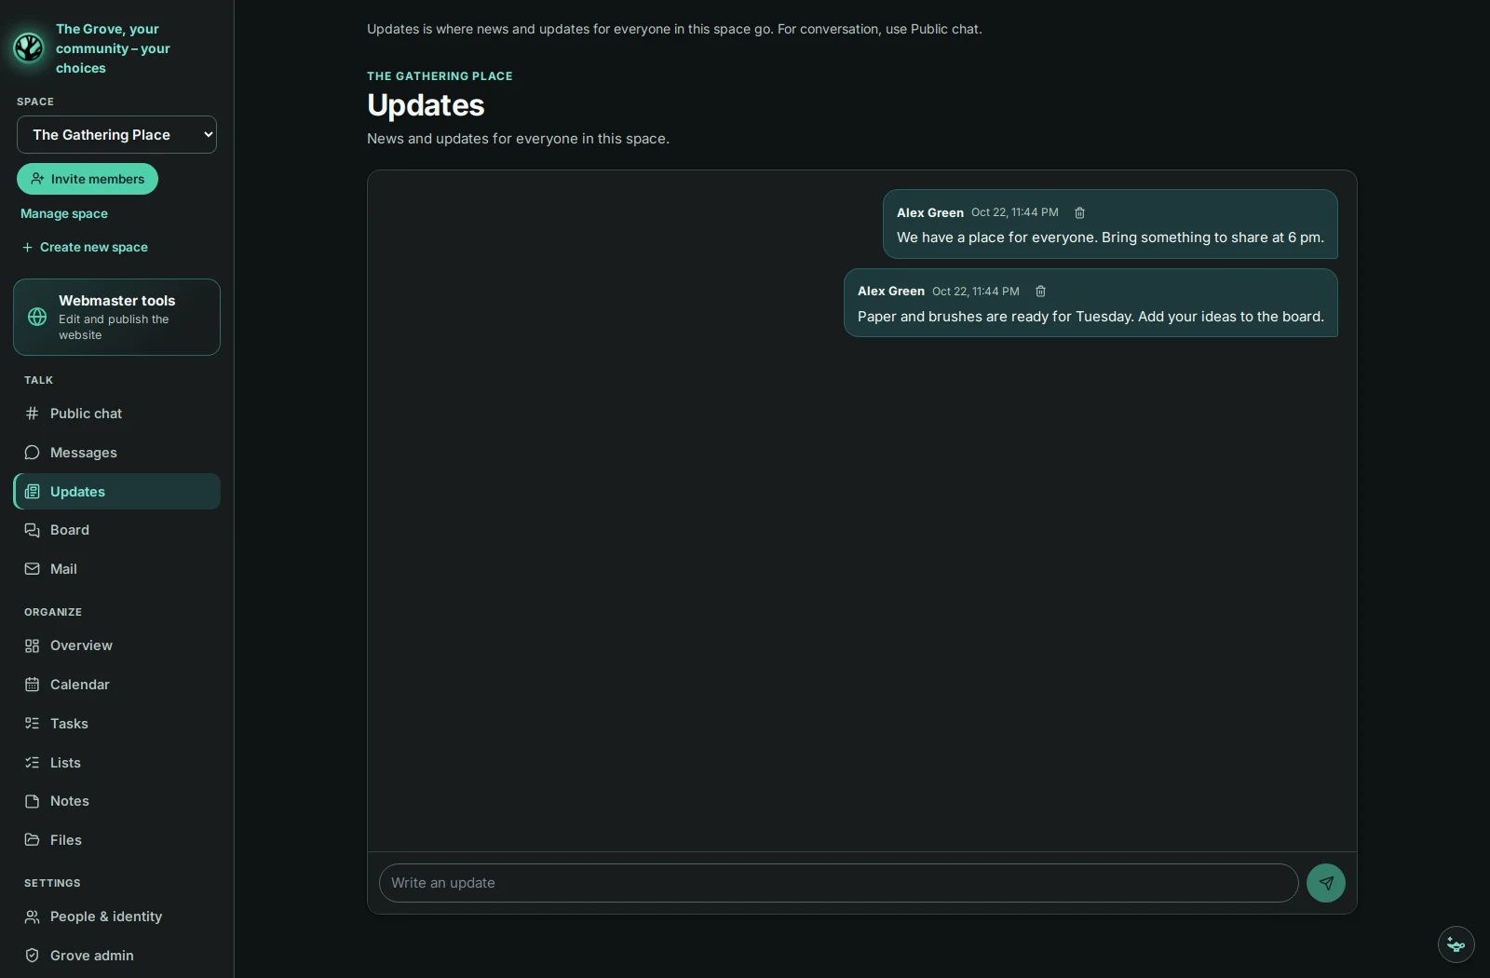Open the Calendar page
This screenshot has height=978, width=1490.
click(x=116, y=685)
